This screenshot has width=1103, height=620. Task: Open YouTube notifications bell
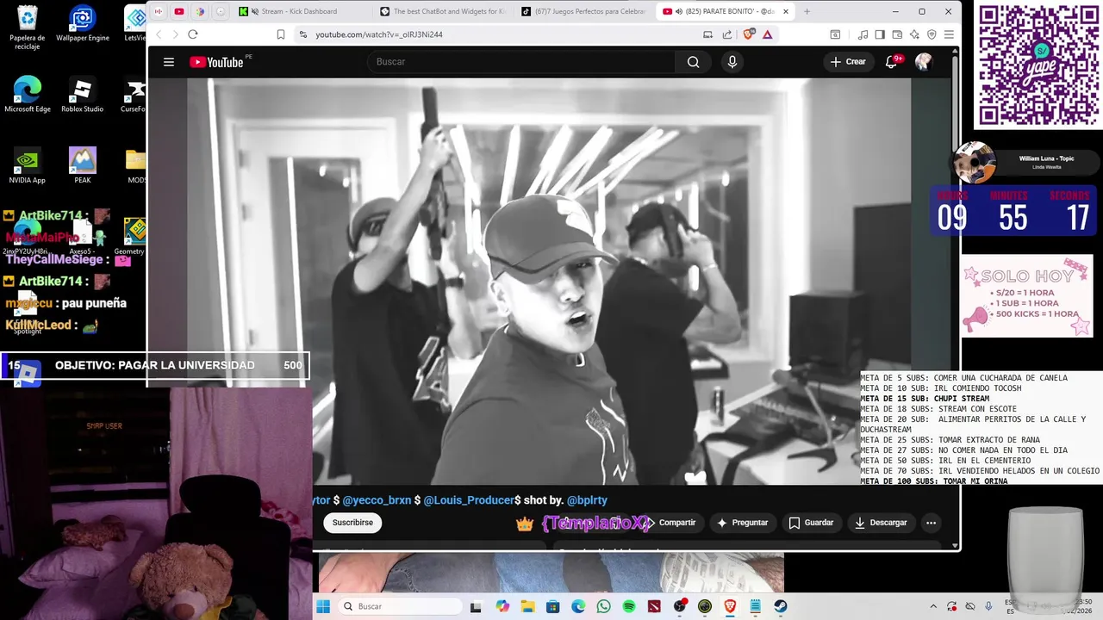pyautogui.click(x=892, y=62)
